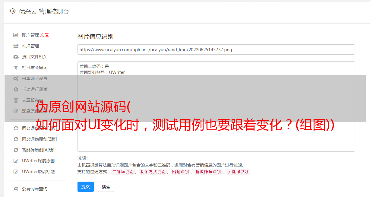370x197 pixels.
Task: Select the refresh icon for 智能伪原创[AI版]
Action: 16,150
